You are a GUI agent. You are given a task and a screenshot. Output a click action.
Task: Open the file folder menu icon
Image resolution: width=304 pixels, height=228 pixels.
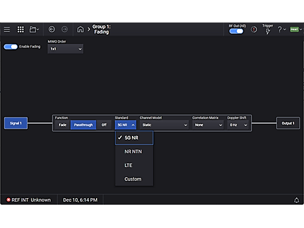pyautogui.click(x=34, y=29)
